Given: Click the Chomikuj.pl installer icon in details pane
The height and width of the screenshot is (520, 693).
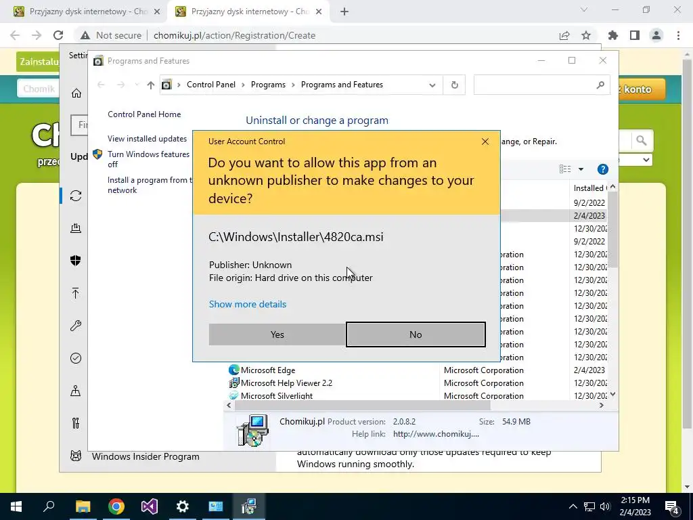Looking at the screenshot, I should [253, 430].
